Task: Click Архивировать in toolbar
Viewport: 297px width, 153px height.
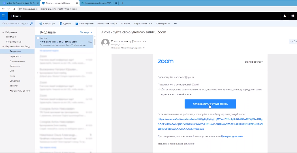Action: click(85, 24)
